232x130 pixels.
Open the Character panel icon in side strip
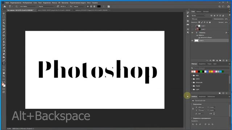tap(188, 29)
